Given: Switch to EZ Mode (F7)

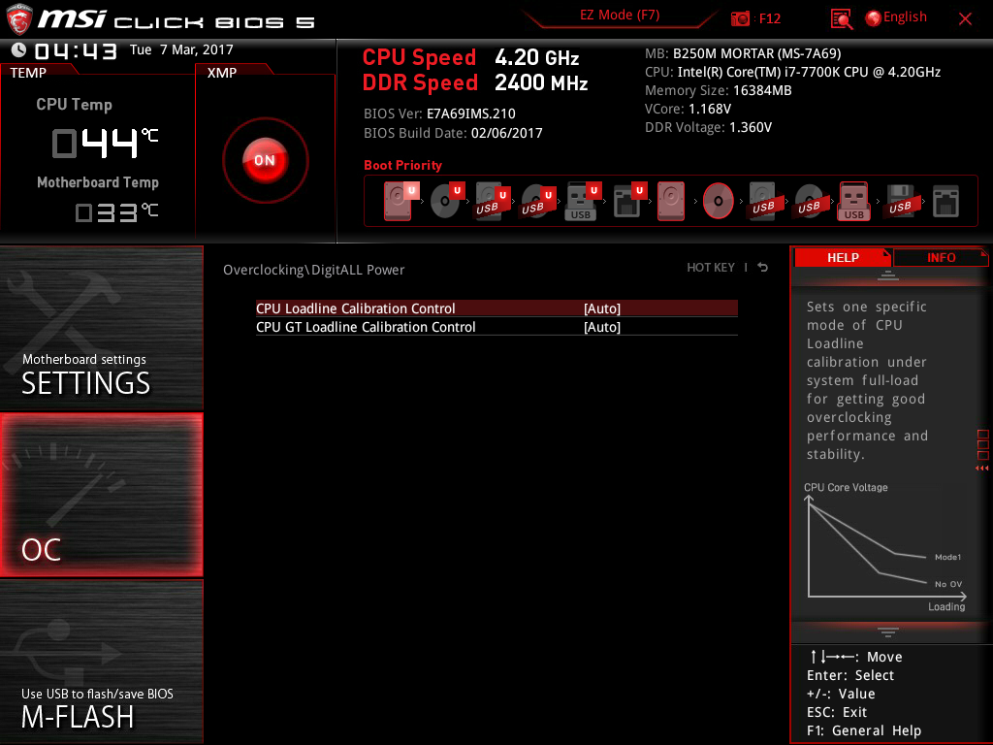Looking at the screenshot, I should pos(621,16).
